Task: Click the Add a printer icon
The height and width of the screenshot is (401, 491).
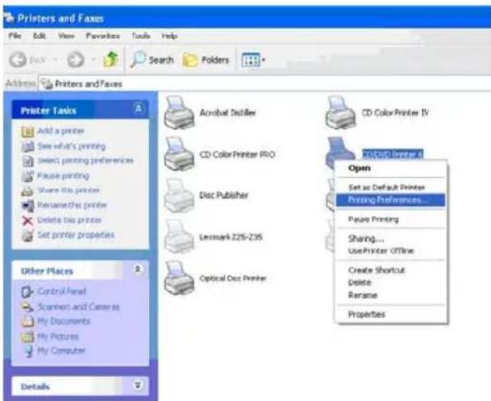Action: (27, 132)
